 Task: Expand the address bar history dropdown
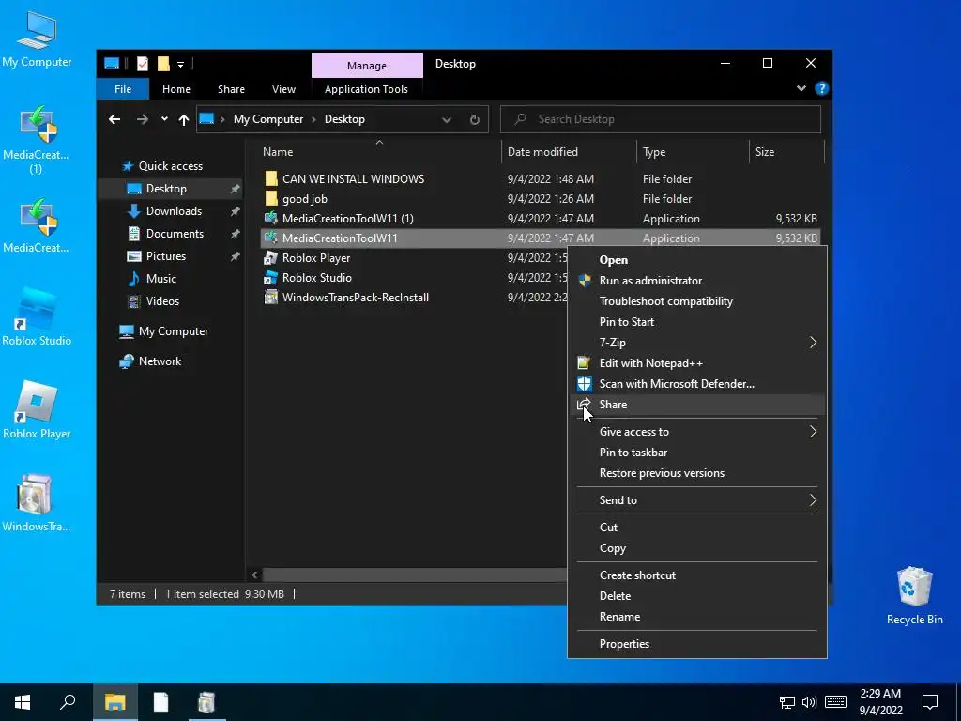(447, 119)
